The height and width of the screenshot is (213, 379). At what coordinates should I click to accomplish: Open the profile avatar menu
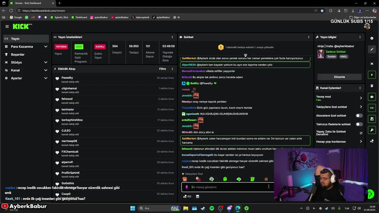[x=367, y=26]
